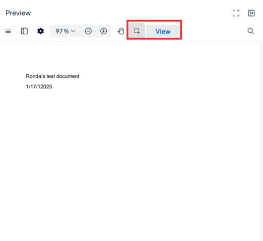Zoom out with the minus circle icon

[x=88, y=31]
